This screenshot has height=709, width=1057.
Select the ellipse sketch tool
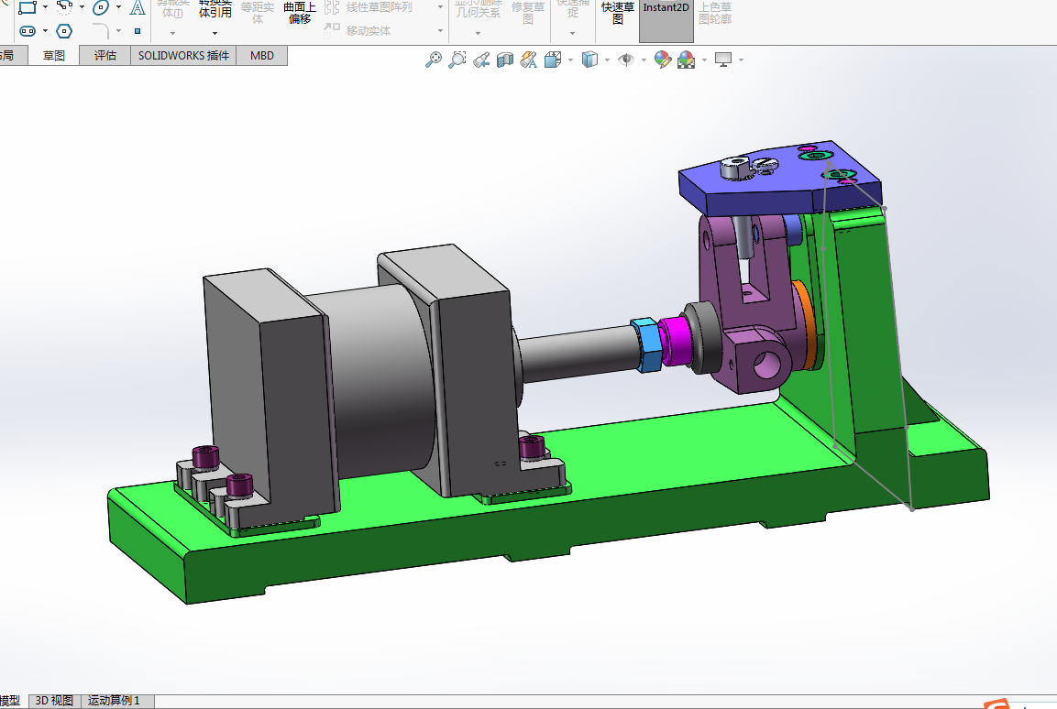click(x=100, y=7)
